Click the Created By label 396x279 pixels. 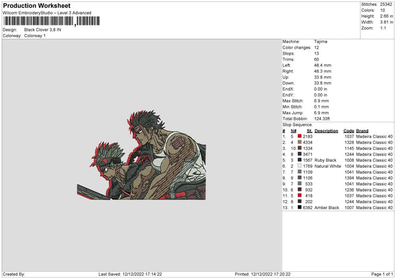coord(14,274)
